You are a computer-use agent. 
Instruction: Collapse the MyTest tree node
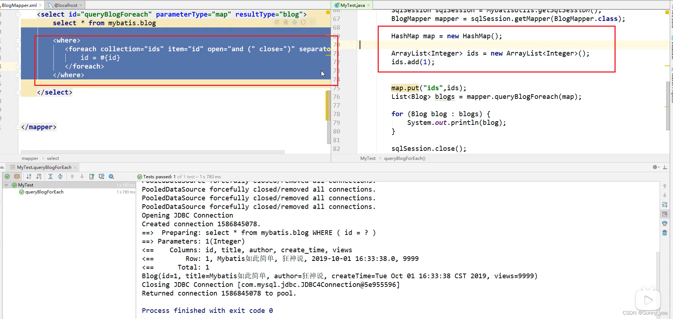click(6, 185)
